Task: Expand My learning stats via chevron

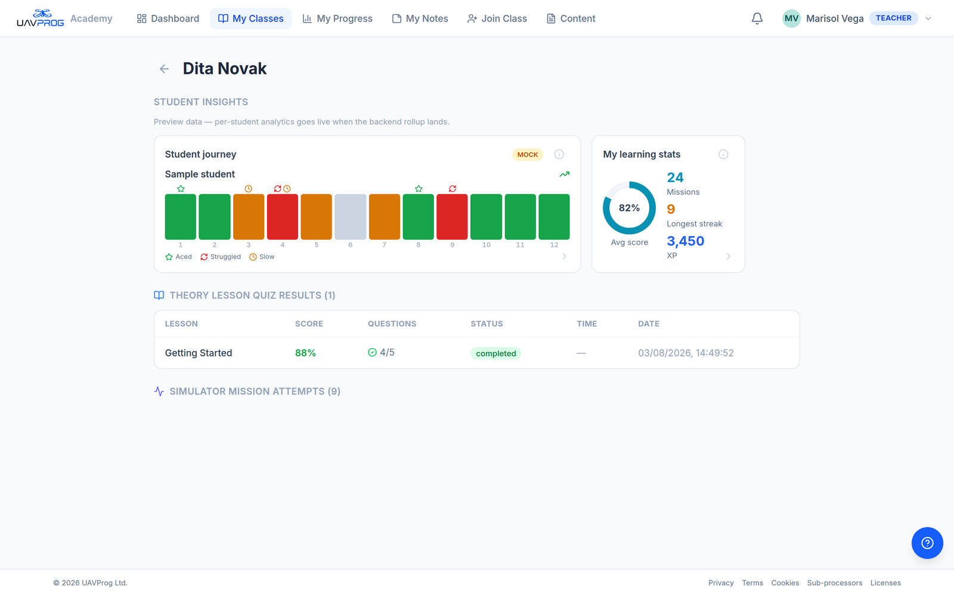Action: (729, 256)
